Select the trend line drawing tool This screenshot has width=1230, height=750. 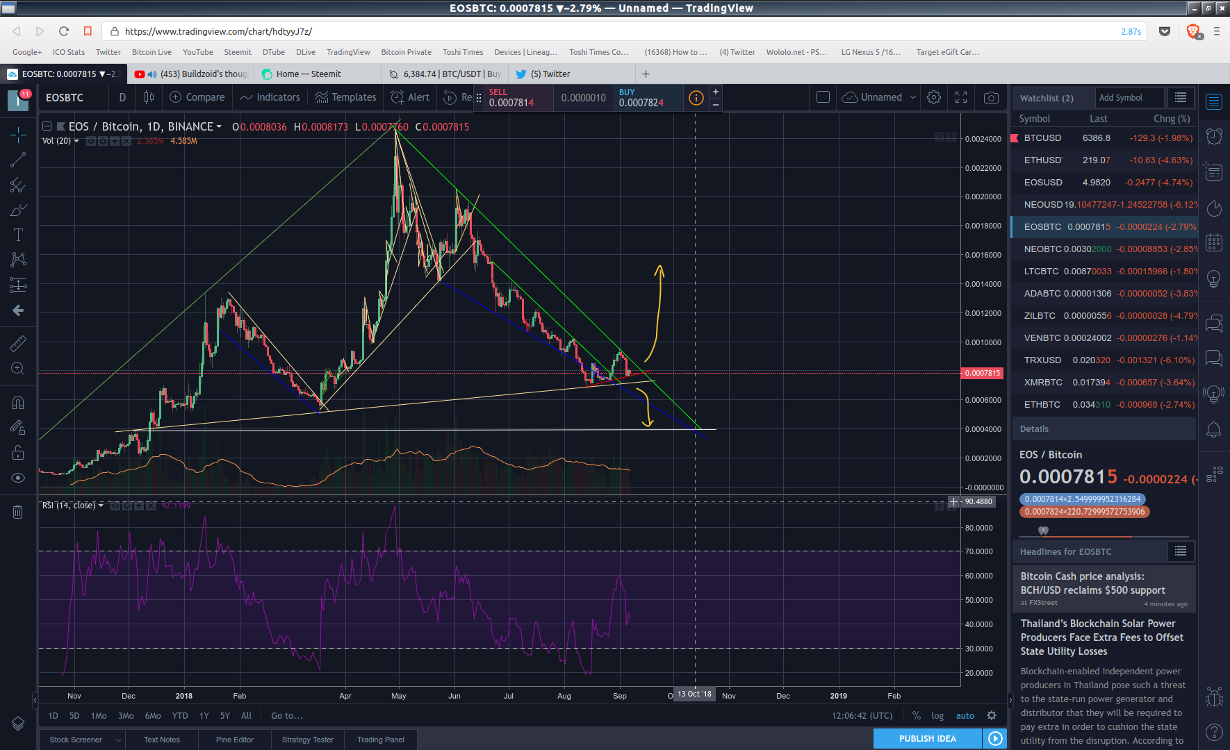tap(18, 160)
